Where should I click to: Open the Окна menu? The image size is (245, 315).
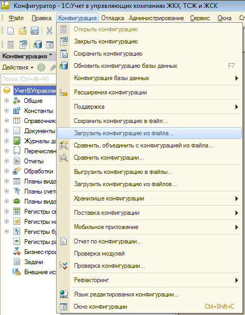tap(224, 18)
